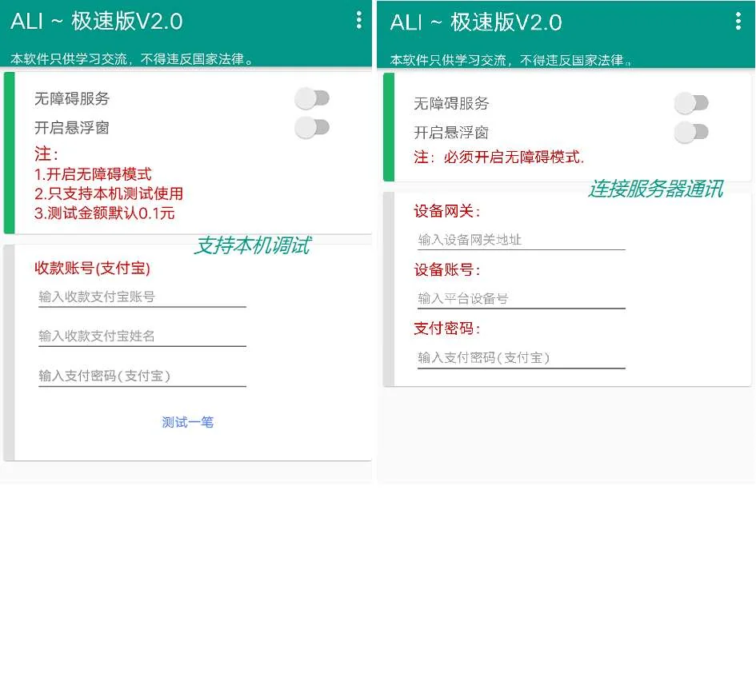
Task: Select the password field under the 支付密码: label
Action: (x=521, y=358)
